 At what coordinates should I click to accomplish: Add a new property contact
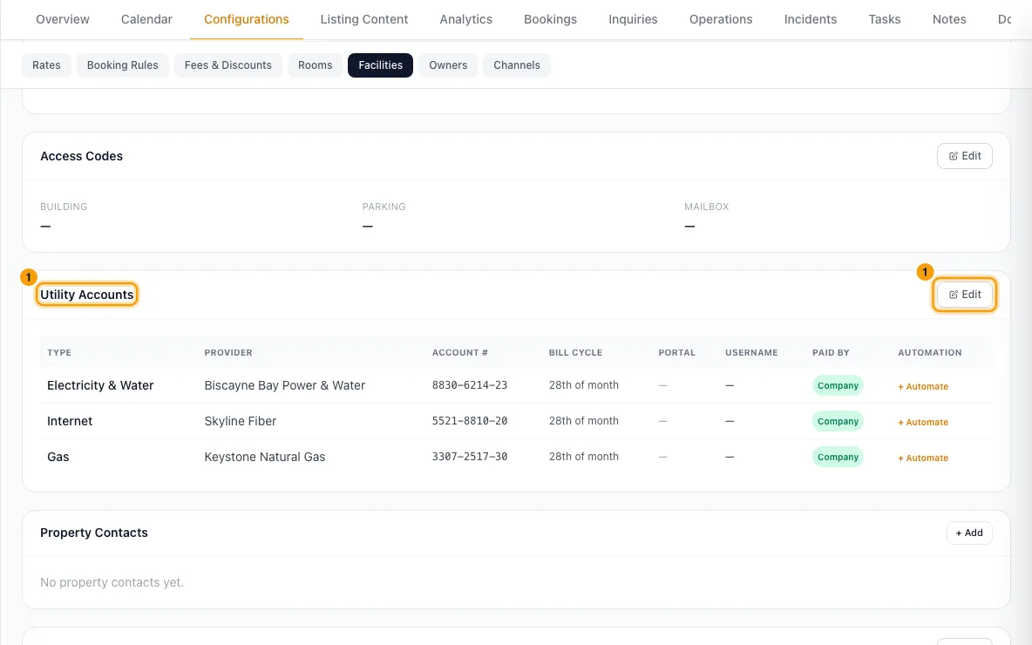pos(969,533)
